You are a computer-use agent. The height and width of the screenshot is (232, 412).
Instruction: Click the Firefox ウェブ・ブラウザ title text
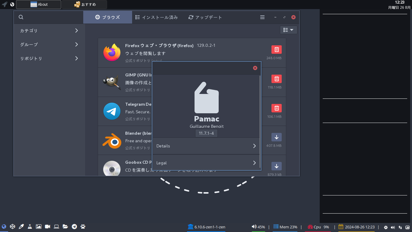click(x=159, y=46)
